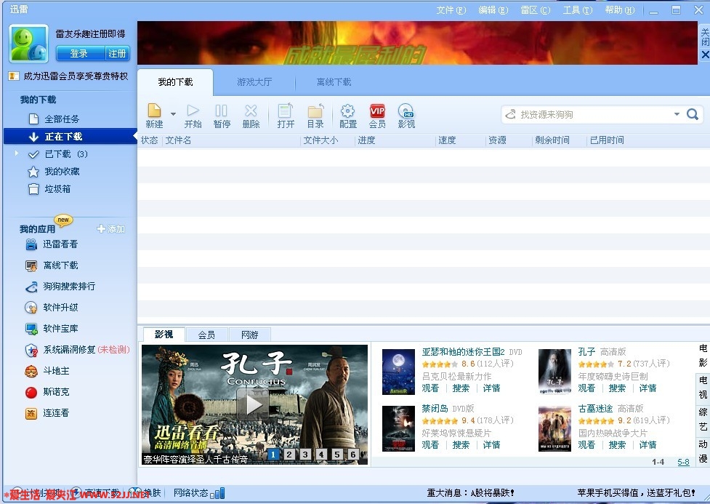Click the 网络状态 signal icon
Screen dimensions: 710x504
(x=218, y=493)
